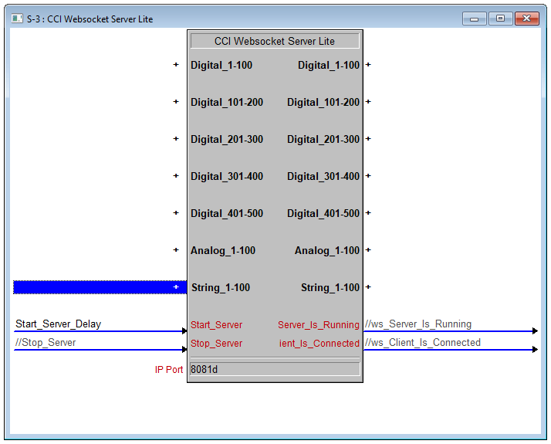Screen dimensions: 551x444
Task: Expand the Digital_301-400 input plus sign
Action: [176, 176]
